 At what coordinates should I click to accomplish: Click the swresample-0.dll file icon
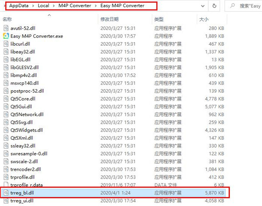[x=6, y=153]
